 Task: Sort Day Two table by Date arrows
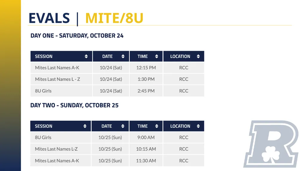123,126
